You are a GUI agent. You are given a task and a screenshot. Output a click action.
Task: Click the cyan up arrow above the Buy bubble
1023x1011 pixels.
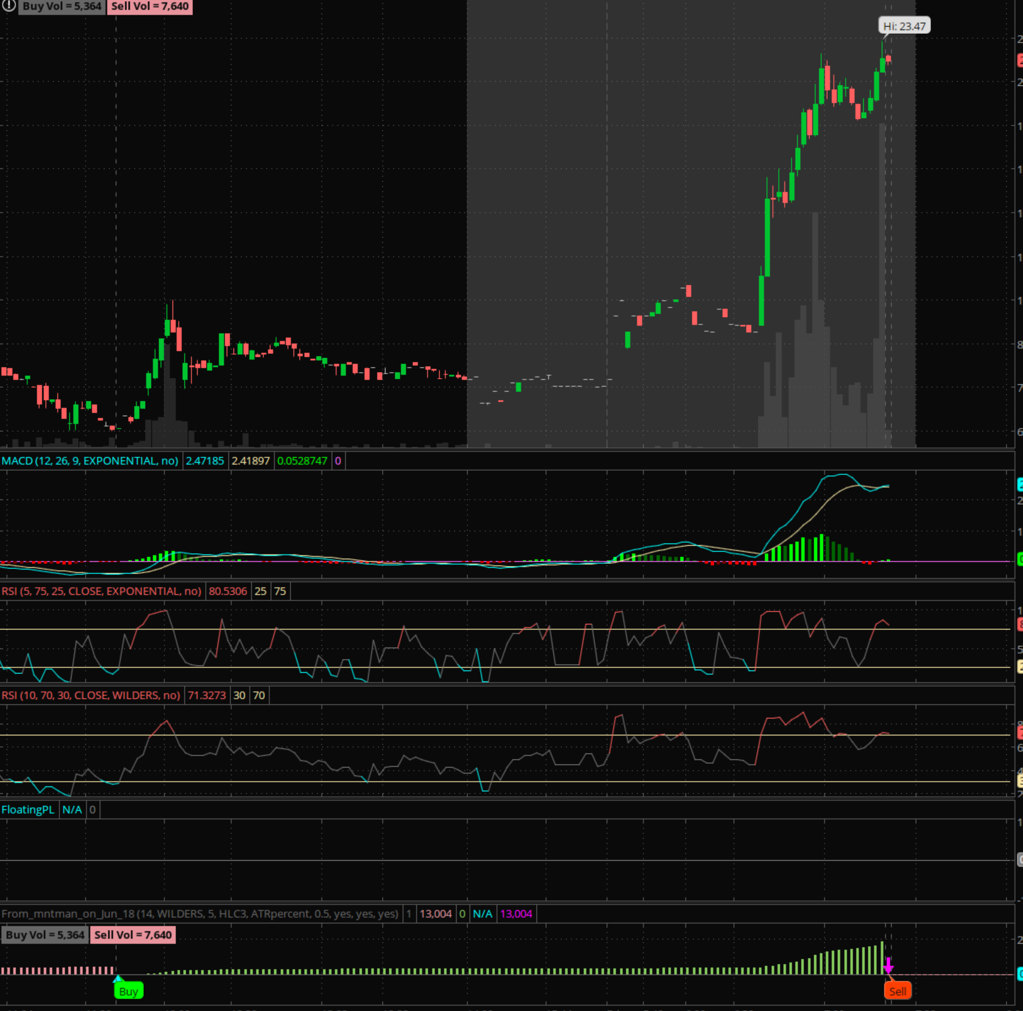coord(117,978)
